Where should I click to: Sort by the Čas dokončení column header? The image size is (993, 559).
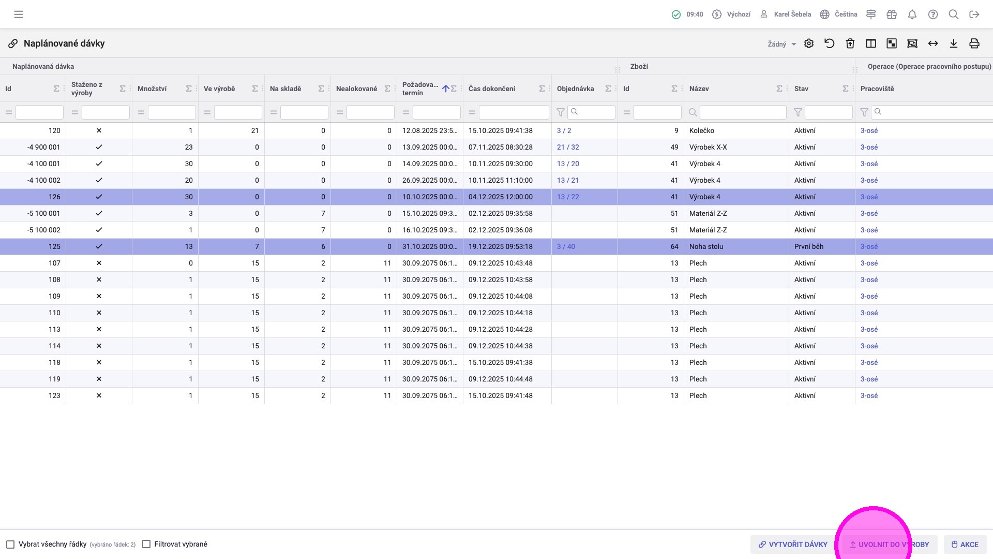492,89
